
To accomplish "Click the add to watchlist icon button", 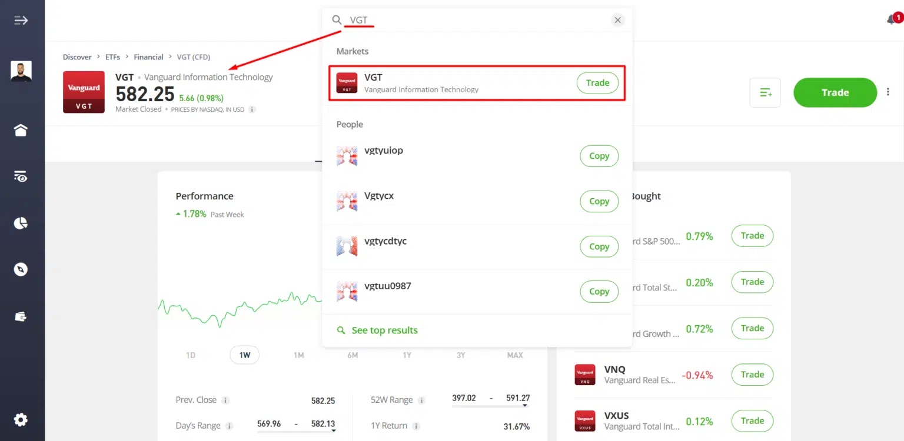I will pyautogui.click(x=765, y=93).
